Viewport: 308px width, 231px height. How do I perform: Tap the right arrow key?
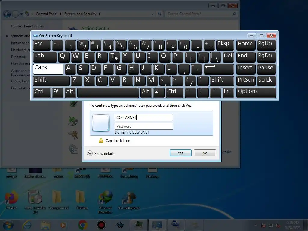click(x=216, y=93)
